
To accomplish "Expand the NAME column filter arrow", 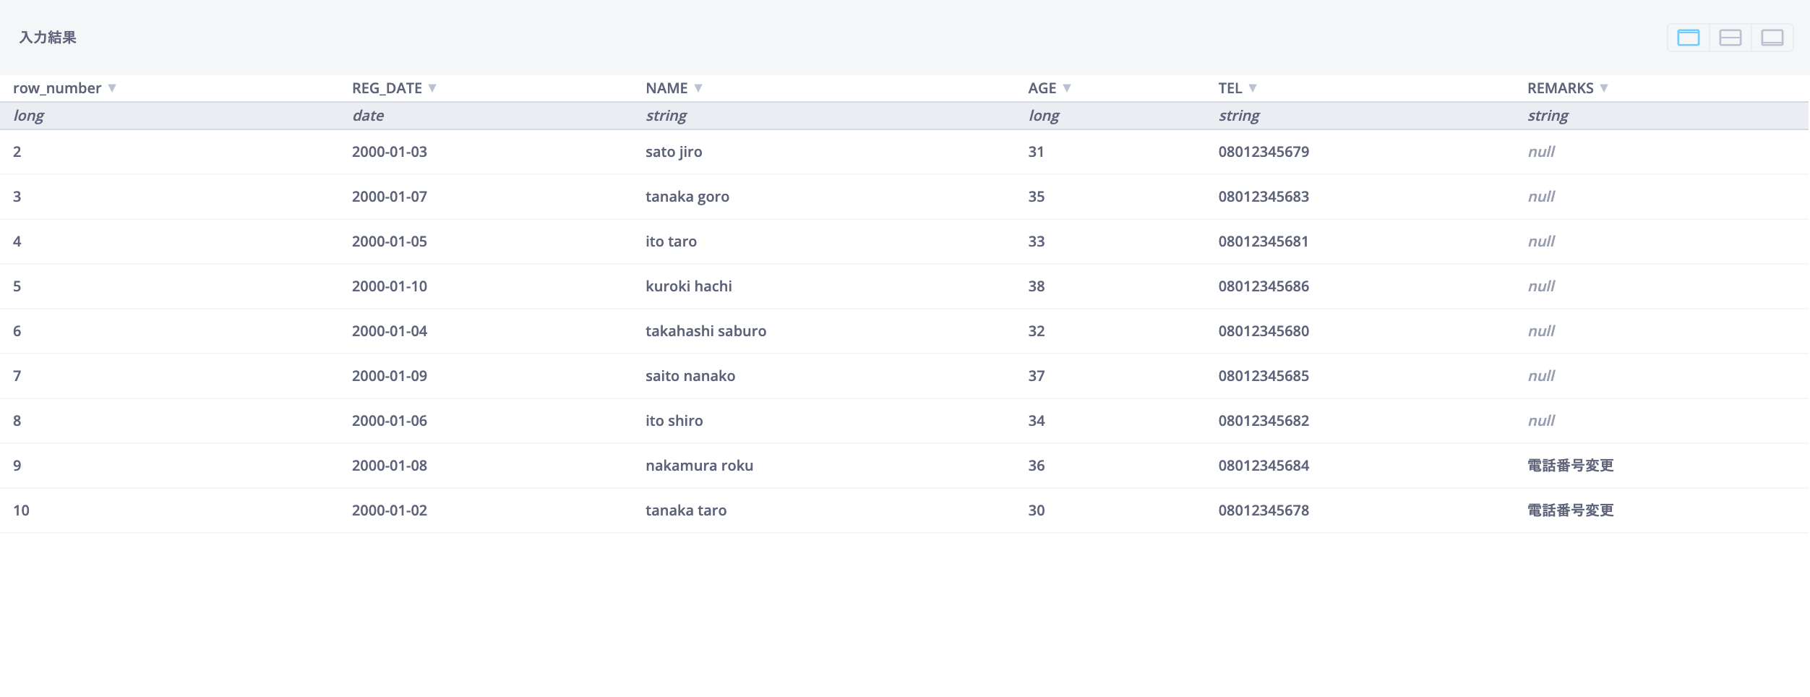I will click(x=698, y=88).
